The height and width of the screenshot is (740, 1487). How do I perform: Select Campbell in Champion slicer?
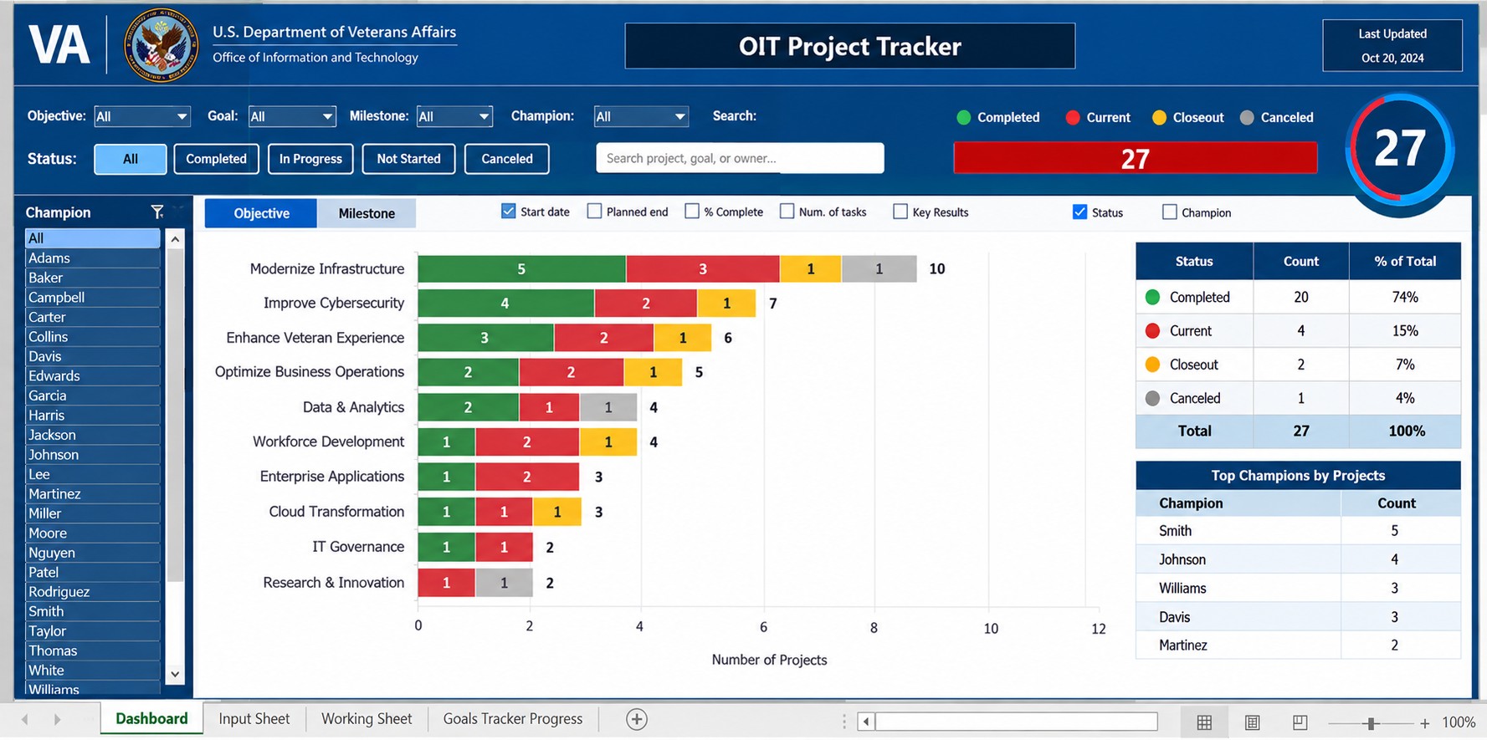click(x=92, y=298)
